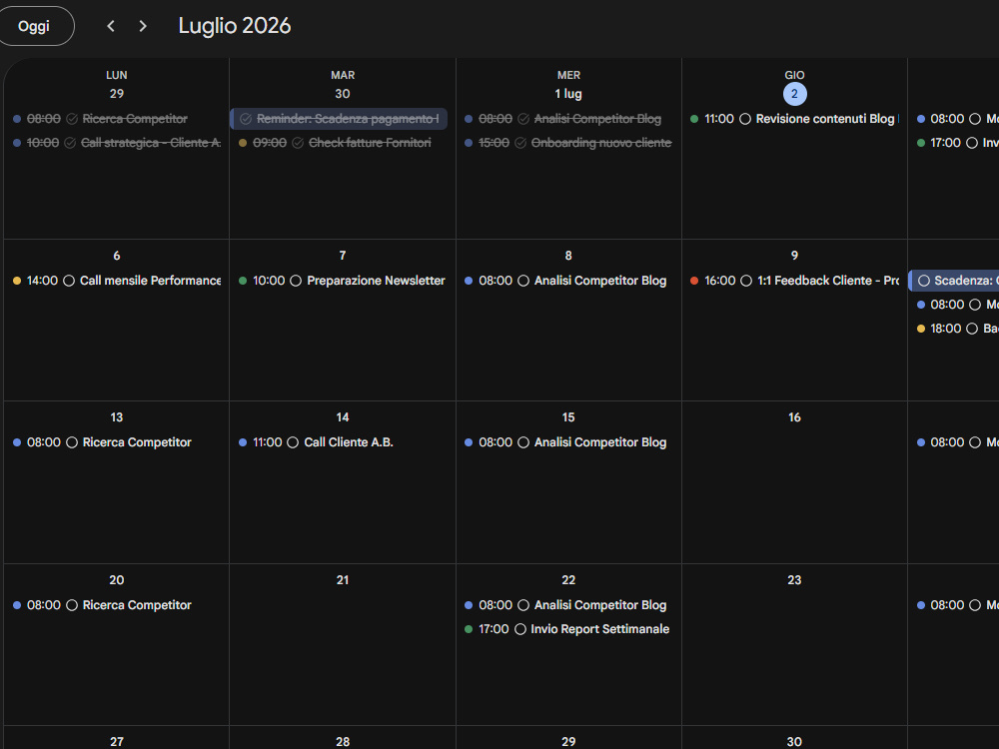
Task: Mark 16:00 1:1 Feedback Cliente task complete
Action: 746,281
